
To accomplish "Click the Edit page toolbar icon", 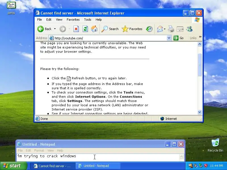I will (x=180, y=29).
